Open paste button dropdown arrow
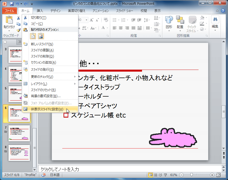Image resolution: width=228 pixels, height=180 pixels. click(x=9, y=31)
